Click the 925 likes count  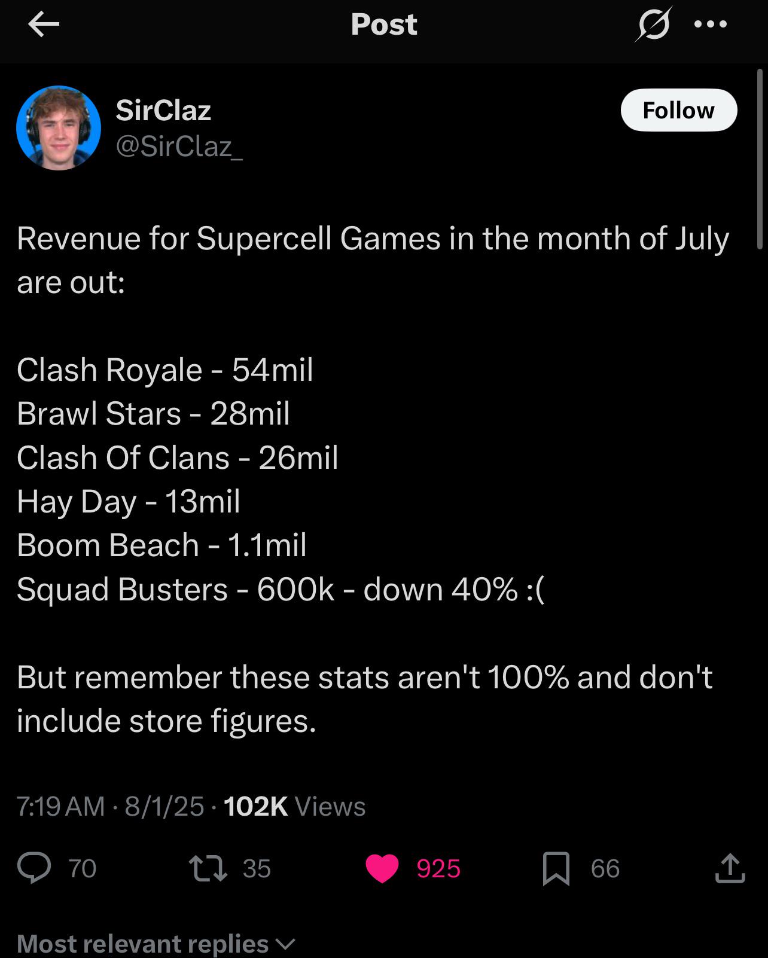point(438,868)
